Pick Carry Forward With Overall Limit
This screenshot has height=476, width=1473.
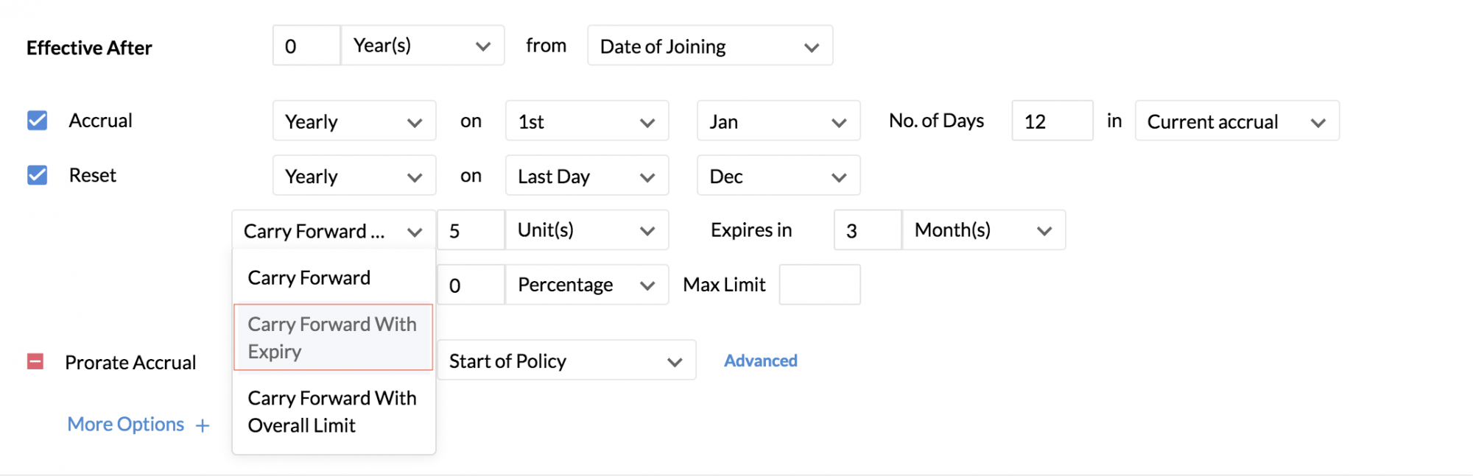coord(333,412)
